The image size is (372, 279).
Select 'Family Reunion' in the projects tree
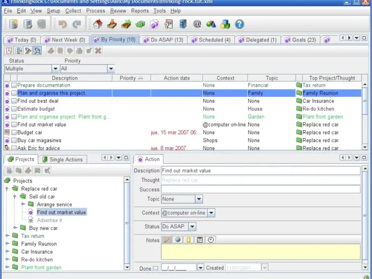(39, 244)
